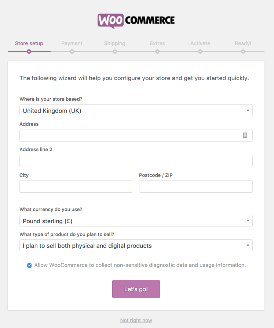Click the Activate step dot
274x328 pixels.
200,52
